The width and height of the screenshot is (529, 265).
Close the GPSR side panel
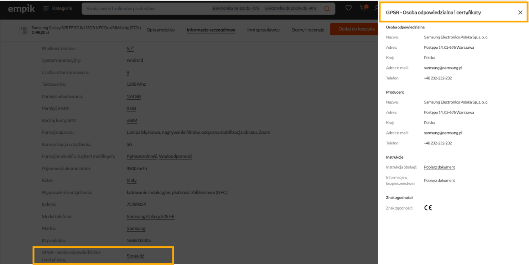pyautogui.click(x=520, y=12)
